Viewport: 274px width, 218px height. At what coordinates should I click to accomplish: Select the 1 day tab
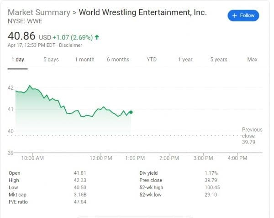(x=17, y=60)
